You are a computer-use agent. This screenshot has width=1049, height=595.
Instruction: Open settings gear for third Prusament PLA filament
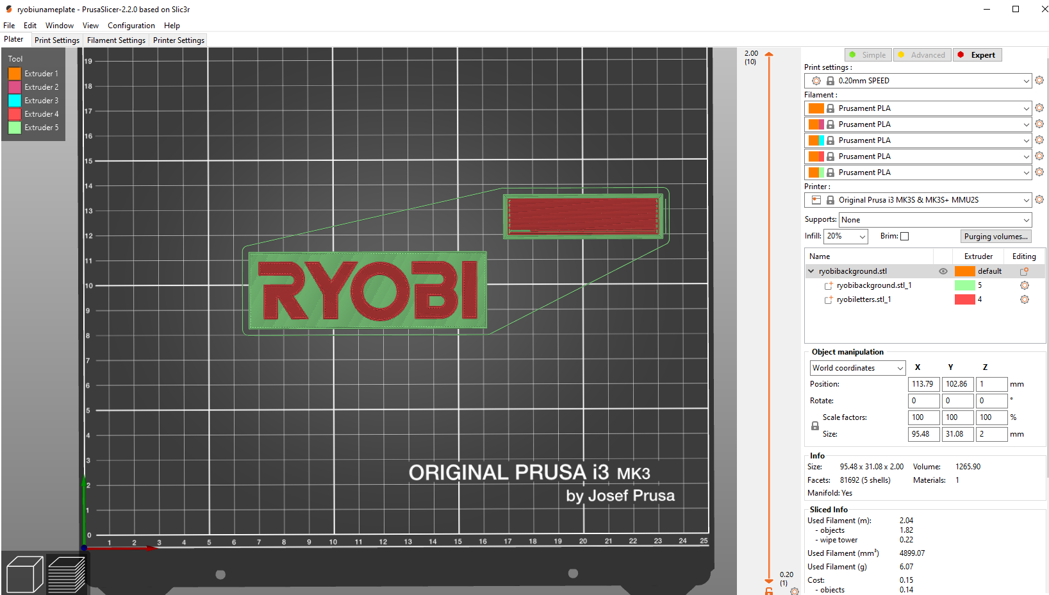click(x=1039, y=140)
